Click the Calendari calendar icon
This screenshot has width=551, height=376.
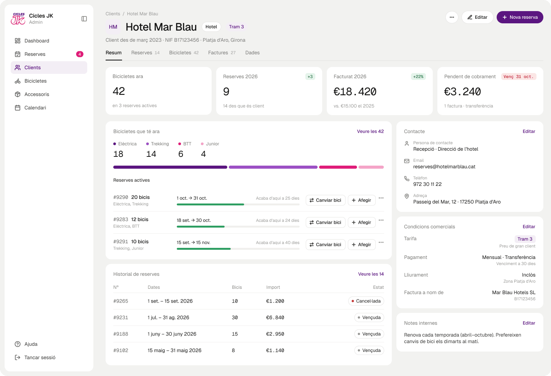tap(18, 108)
